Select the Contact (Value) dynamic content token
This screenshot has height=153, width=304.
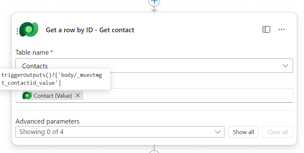(x=53, y=95)
